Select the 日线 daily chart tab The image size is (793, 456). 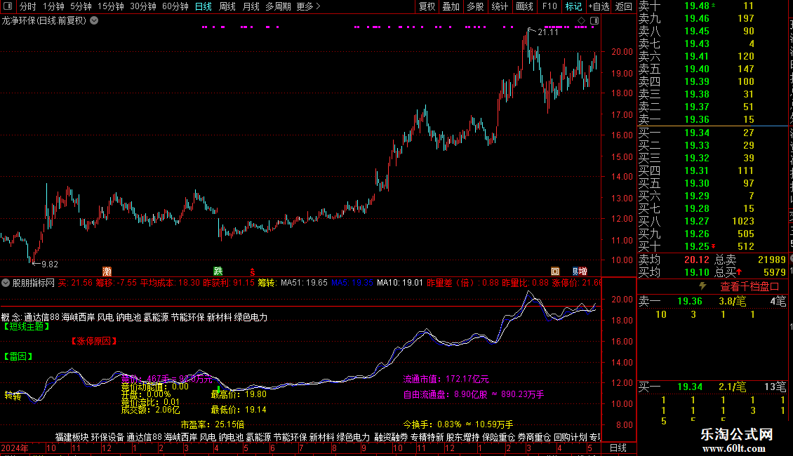[x=204, y=6]
